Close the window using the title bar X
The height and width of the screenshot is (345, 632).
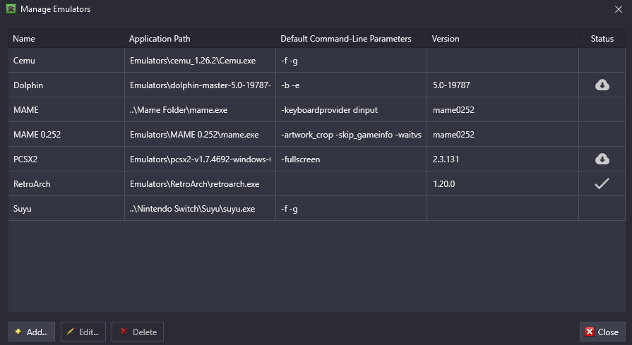pyautogui.click(x=619, y=10)
